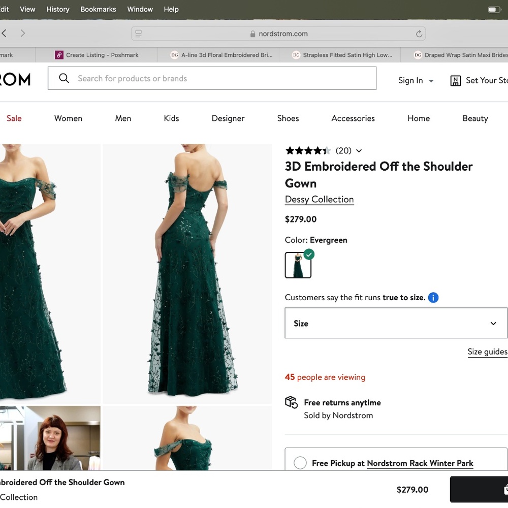The width and height of the screenshot is (508, 508).
Task: Select the Evergreen color swatch
Action: [298, 265]
